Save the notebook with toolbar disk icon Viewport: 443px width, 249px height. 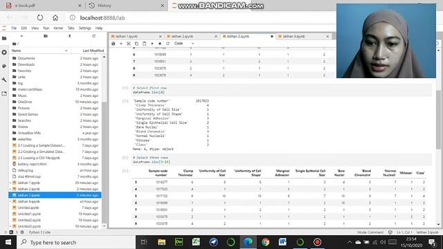(x=114, y=44)
